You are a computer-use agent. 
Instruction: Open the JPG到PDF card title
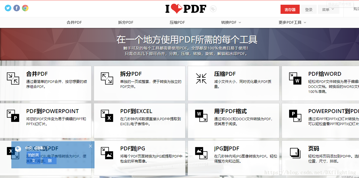point(226,148)
